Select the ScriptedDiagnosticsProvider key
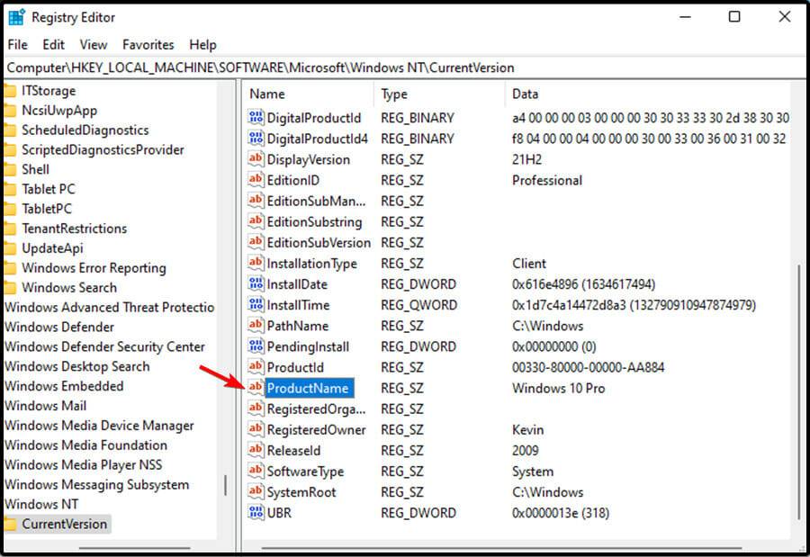Image resolution: width=810 pixels, height=557 pixels. point(103,150)
